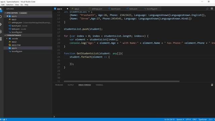Collapse the TYPESCRIPTBASICS folder section

point(13,35)
